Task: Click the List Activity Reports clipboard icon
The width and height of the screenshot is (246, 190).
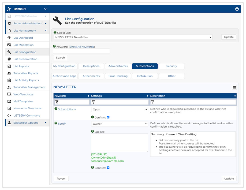Action: (x=9, y=80)
